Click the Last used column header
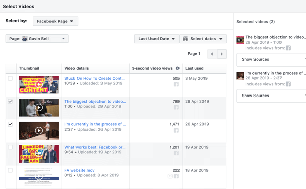The height and width of the screenshot is (189, 306). click(194, 68)
